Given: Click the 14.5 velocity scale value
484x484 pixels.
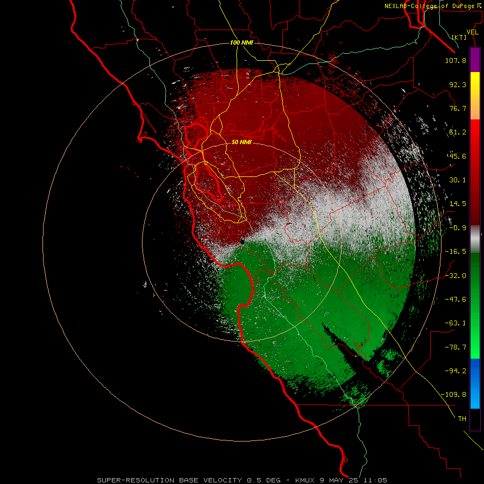Looking at the screenshot, I should tap(458, 204).
